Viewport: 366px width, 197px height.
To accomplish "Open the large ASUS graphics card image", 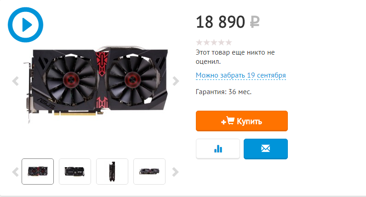I will click(x=96, y=84).
